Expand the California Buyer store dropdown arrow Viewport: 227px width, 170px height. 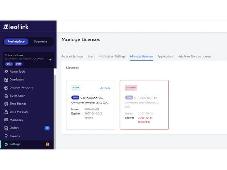pos(50,60)
